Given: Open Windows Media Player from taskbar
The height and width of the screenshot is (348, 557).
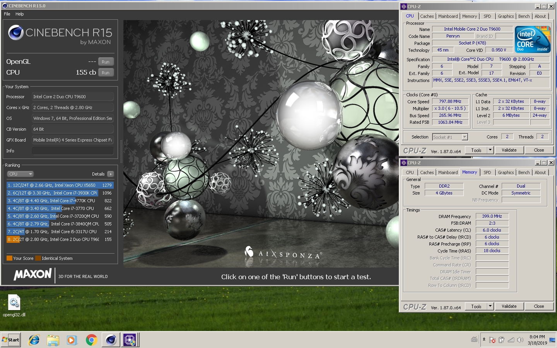Looking at the screenshot, I should coord(72,340).
